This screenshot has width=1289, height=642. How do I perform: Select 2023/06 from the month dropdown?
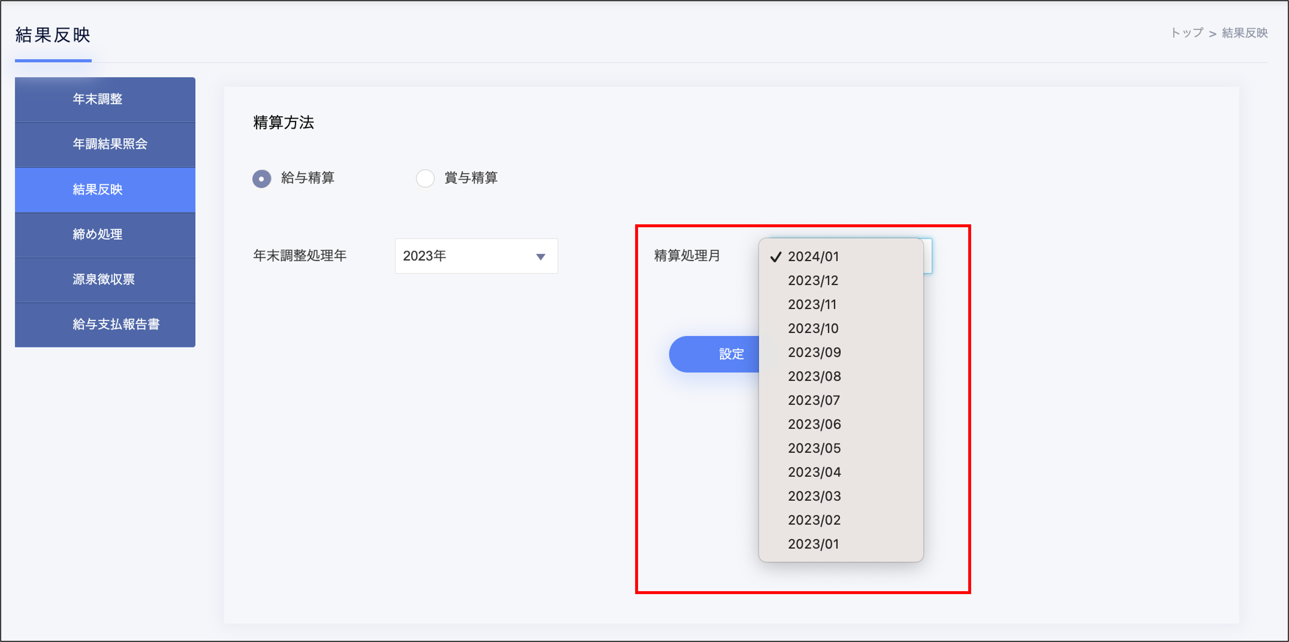tap(814, 424)
